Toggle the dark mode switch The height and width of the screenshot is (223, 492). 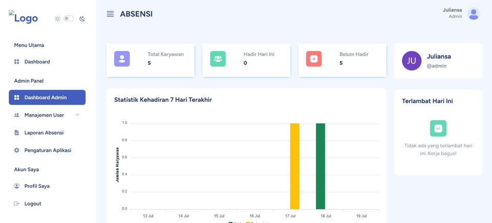pos(69,19)
